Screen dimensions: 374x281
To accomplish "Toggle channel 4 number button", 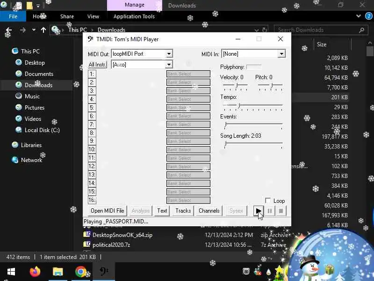I will pos(92,99).
